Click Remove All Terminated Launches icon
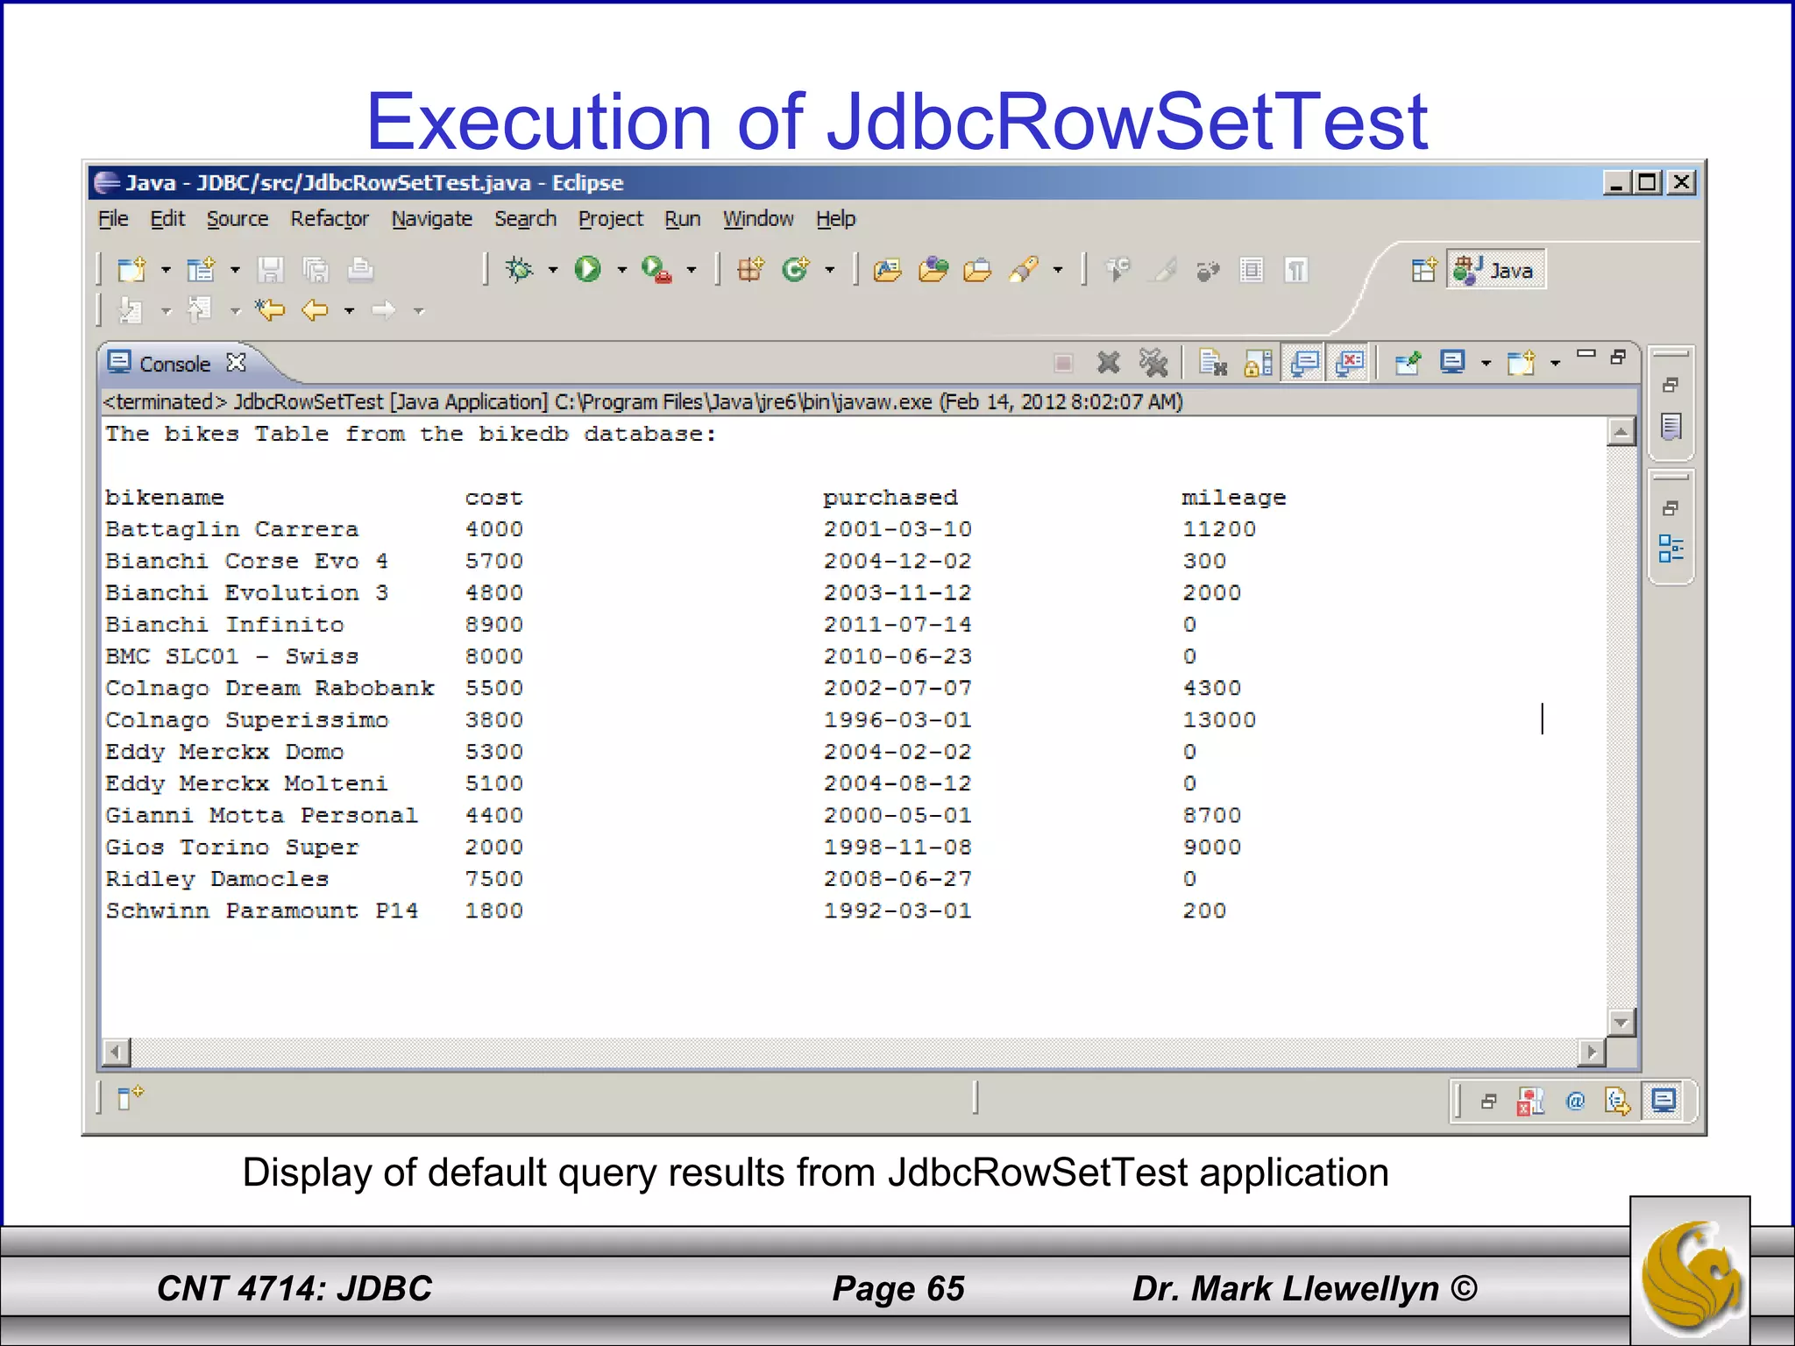This screenshot has width=1795, height=1346. (x=1153, y=362)
